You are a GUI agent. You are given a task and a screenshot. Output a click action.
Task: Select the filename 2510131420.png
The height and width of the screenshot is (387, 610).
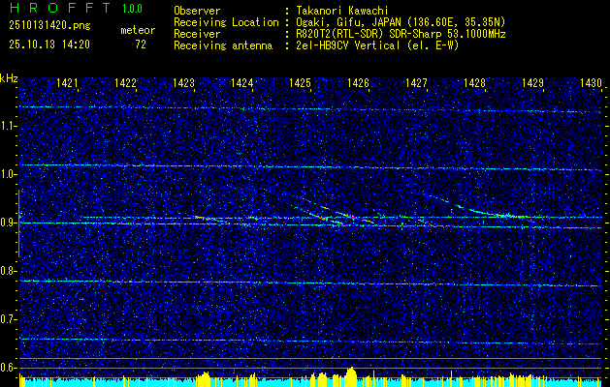[x=49, y=26]
